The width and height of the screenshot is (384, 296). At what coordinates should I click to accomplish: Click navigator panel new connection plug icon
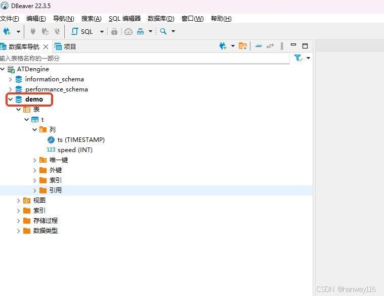pyautogui.click(x=223, y=46)
